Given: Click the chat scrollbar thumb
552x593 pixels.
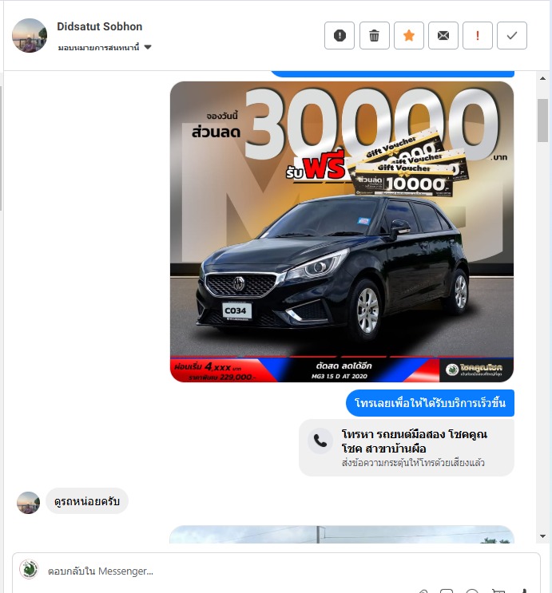Looking at the screenshot, I should 542,121.
